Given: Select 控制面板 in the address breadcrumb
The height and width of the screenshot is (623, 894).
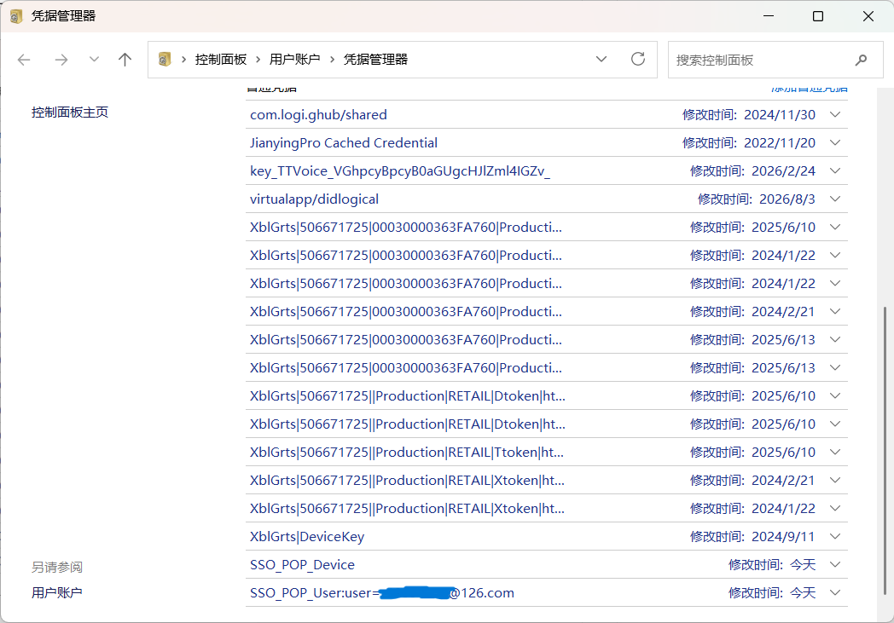Looking at the screenshot, I should click(x=221, y=59).
